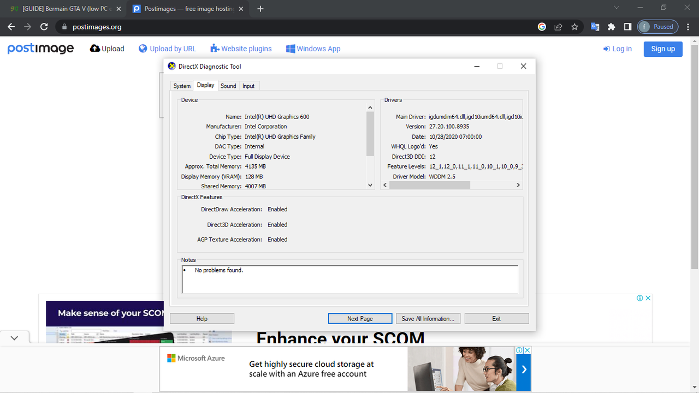Close bottom Azure ad with X

[528, 350]
